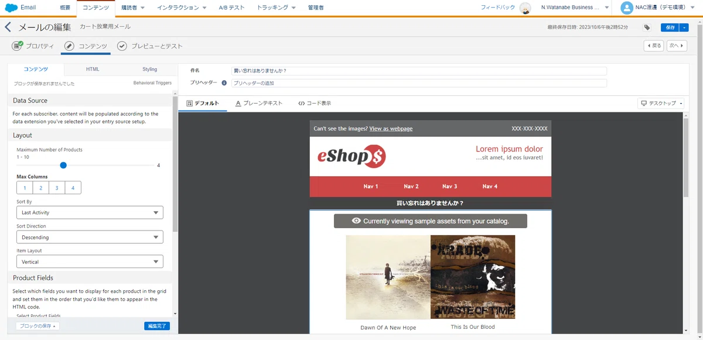Image resolution: width=703 pixels, height=340 pixels.
Task: Click the Behavioral Triggers label
Action: click(152, 83)
